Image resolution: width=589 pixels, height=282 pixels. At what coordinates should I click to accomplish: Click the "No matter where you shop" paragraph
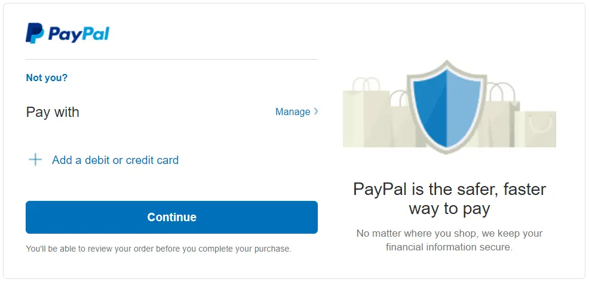[449, 240]
